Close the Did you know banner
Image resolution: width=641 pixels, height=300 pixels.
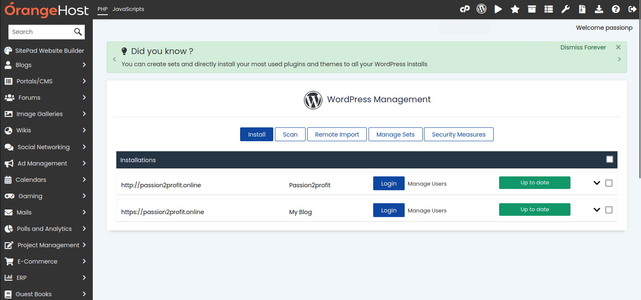[x=618, y=47]
